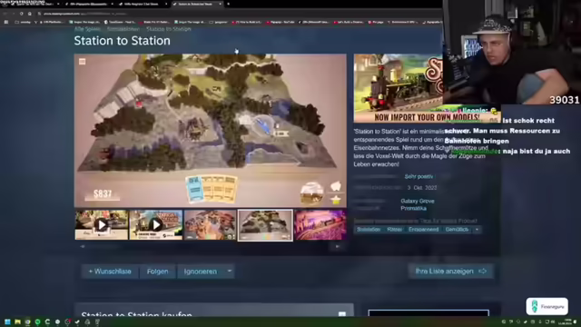Screen dimensions: 581x327
Task: Select the highlighted map screenshot thumbnail
Action: pos(265,225)
